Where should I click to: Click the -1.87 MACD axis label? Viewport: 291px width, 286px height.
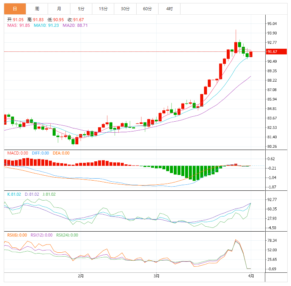click(x=272, y=187)
